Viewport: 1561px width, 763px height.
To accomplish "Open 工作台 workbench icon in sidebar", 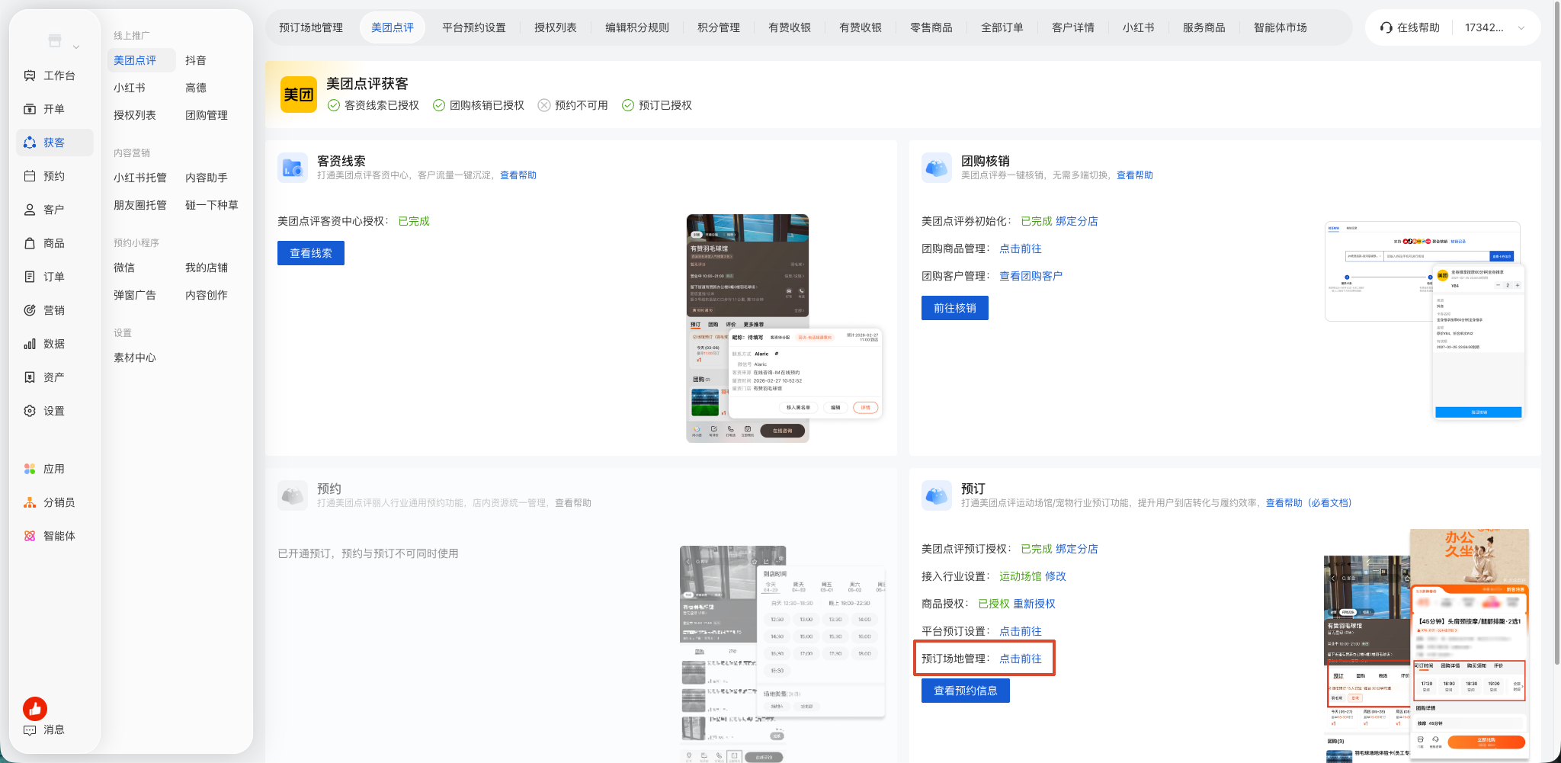I will [x=30, y=75].
